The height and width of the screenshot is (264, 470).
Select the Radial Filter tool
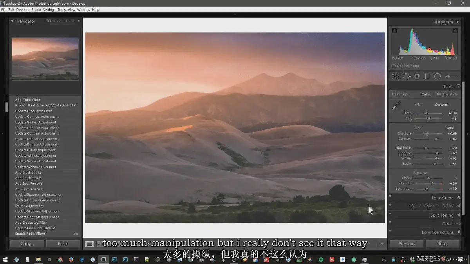(437, 77)
